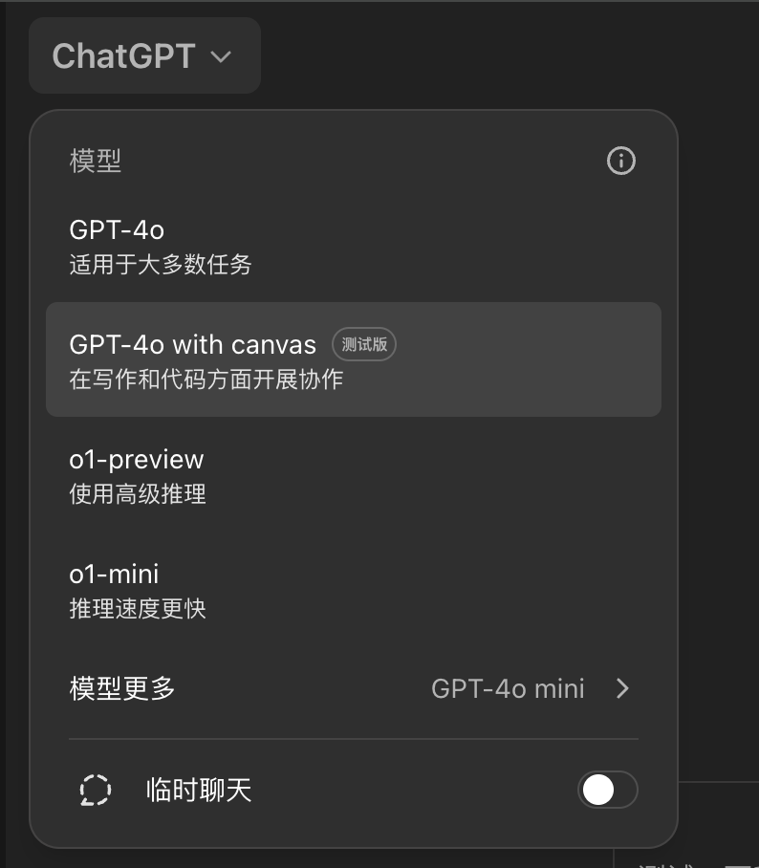759x868 pixels.
Task: Select the o1-preview model
Action: [137, 460]
